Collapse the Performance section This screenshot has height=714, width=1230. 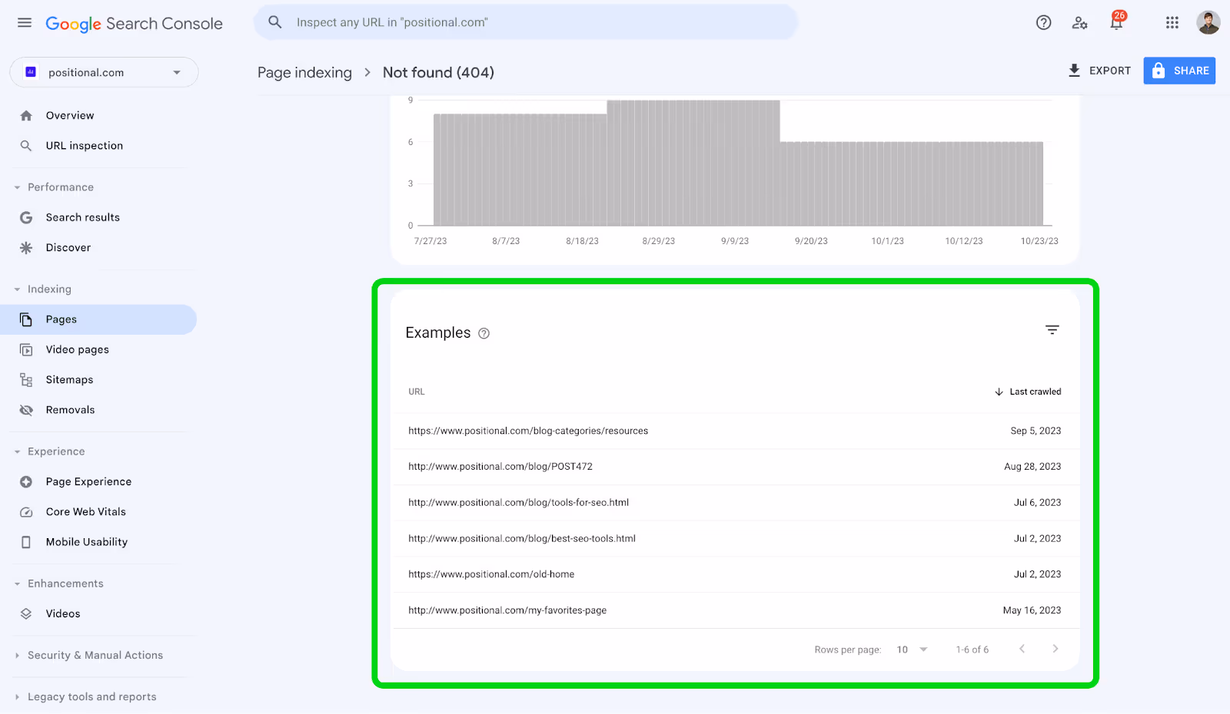(x=17, y=187)
